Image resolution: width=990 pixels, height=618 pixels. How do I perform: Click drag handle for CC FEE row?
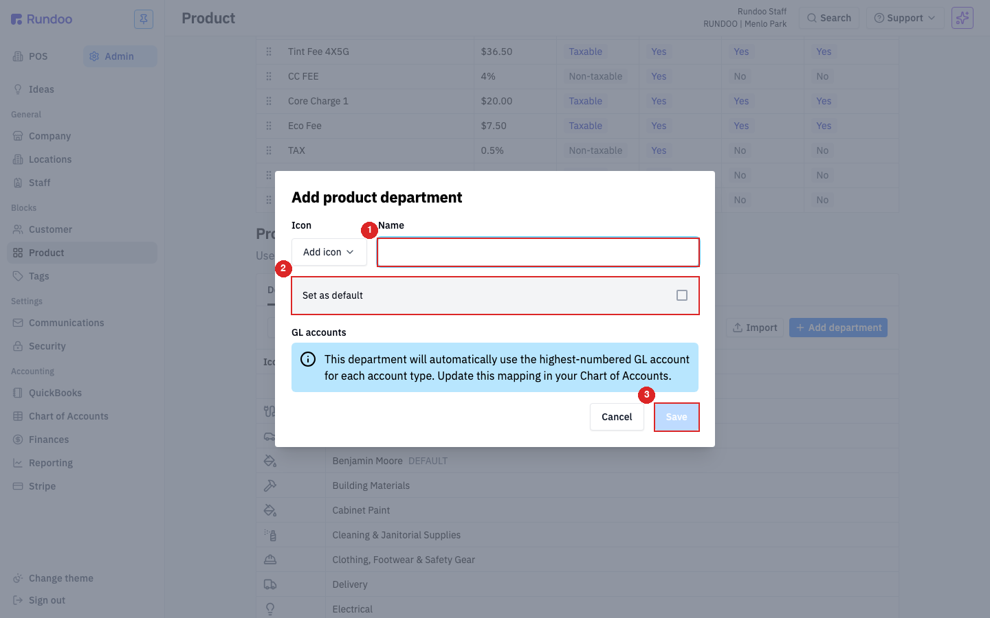(269, 76)
